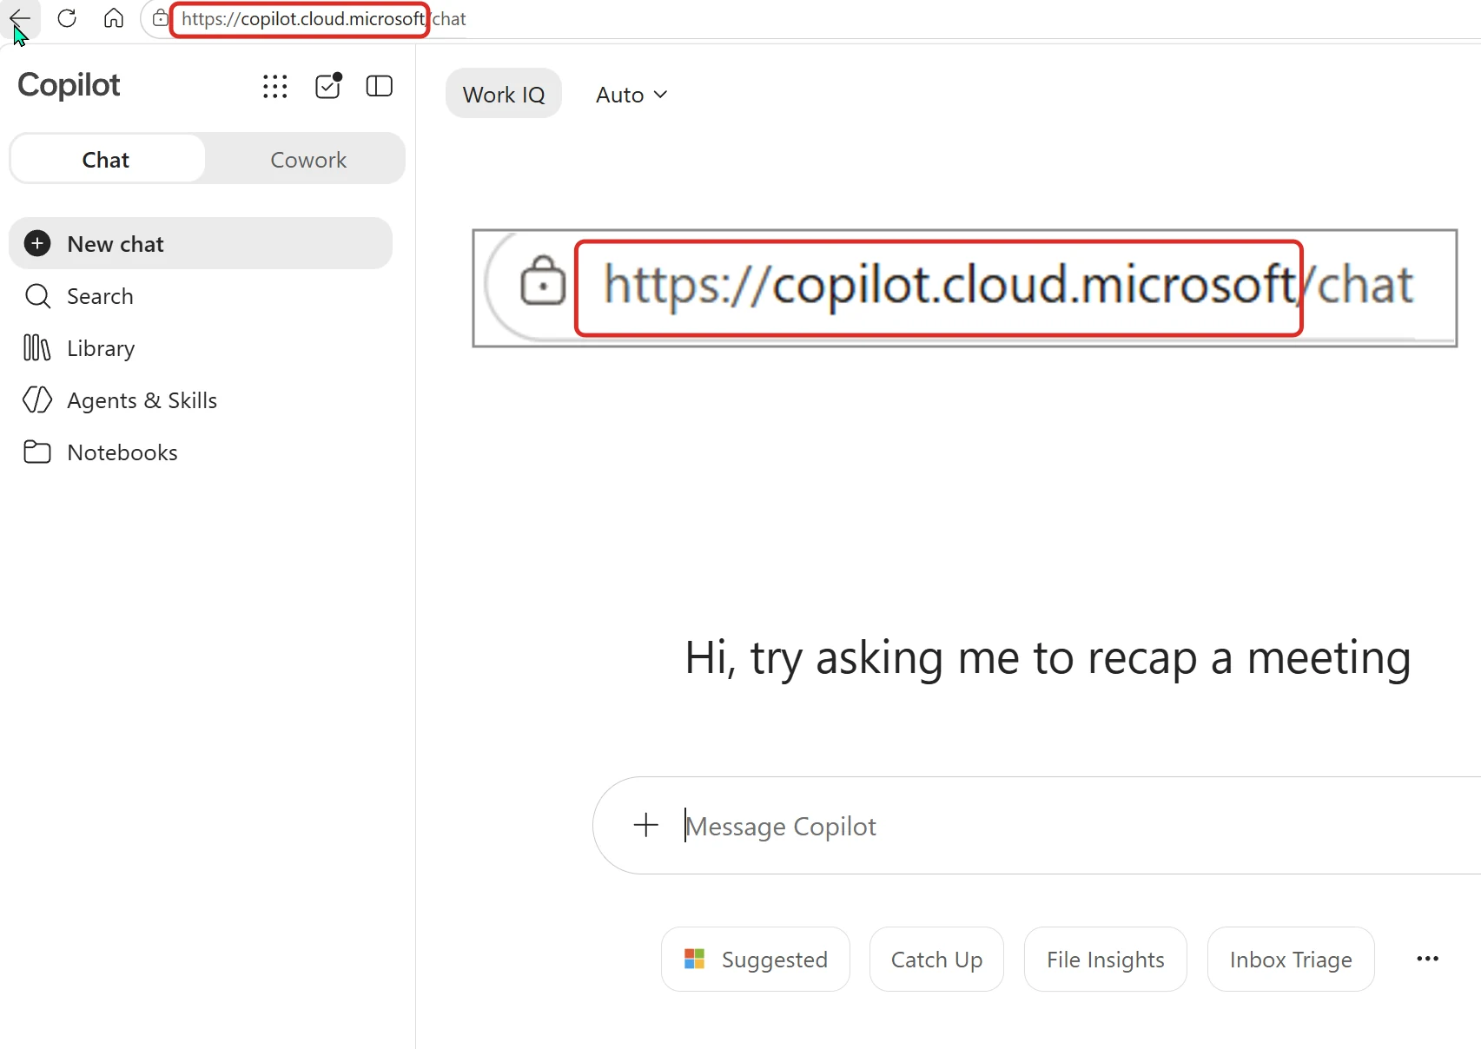Select the File Insights chip
The image size is (1481, 1049).
point(1105,960)
